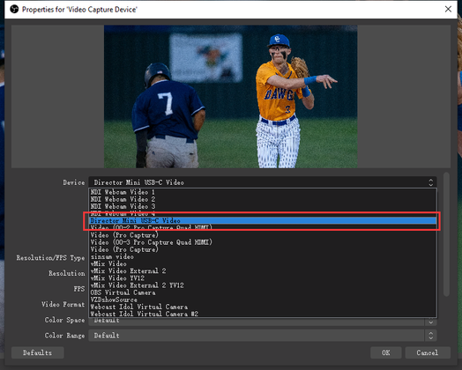Choose NDI Webcam Video 1 device

263,192
